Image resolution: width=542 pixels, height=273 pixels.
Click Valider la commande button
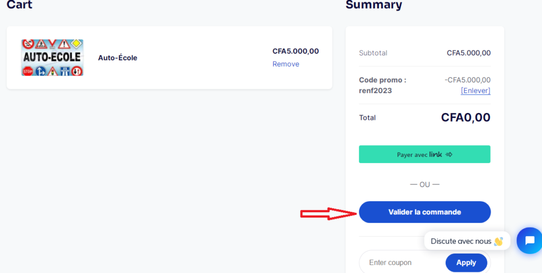coord(424,212)
